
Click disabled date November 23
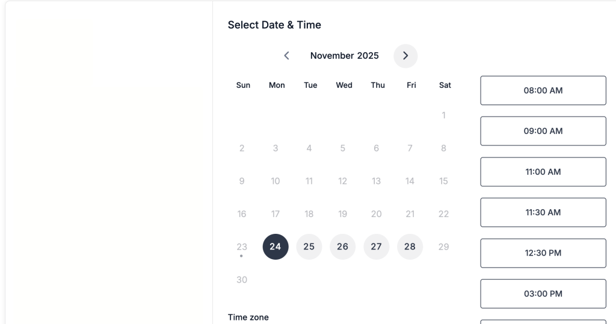click(x=242, y=246)
